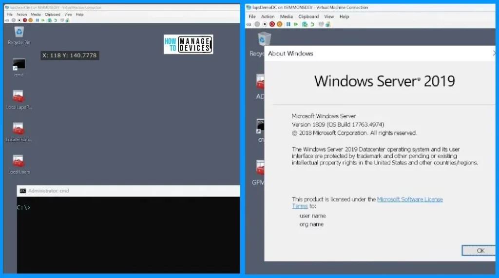
Task: Send Ctrl+Alt+Delete in the lapsDemoDC window
Action: pos(249,24)
